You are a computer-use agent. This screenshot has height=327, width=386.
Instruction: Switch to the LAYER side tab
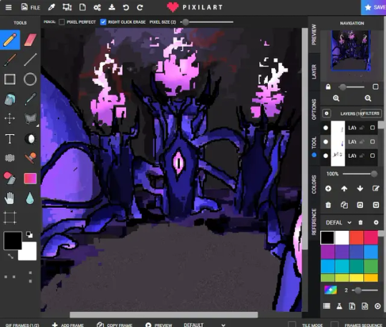coord(314,72)
